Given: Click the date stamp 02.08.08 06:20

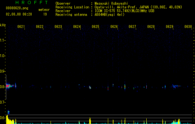Looking at the screenshot, I should point(19,14).
